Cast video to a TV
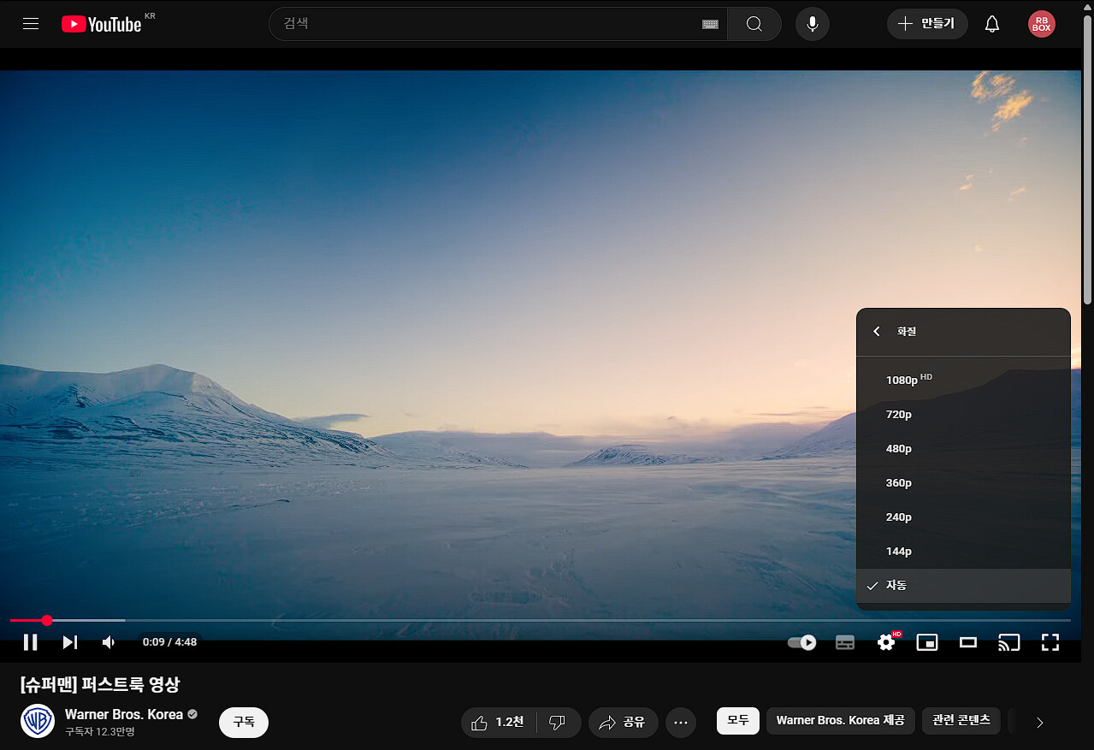 [1008, 642]
